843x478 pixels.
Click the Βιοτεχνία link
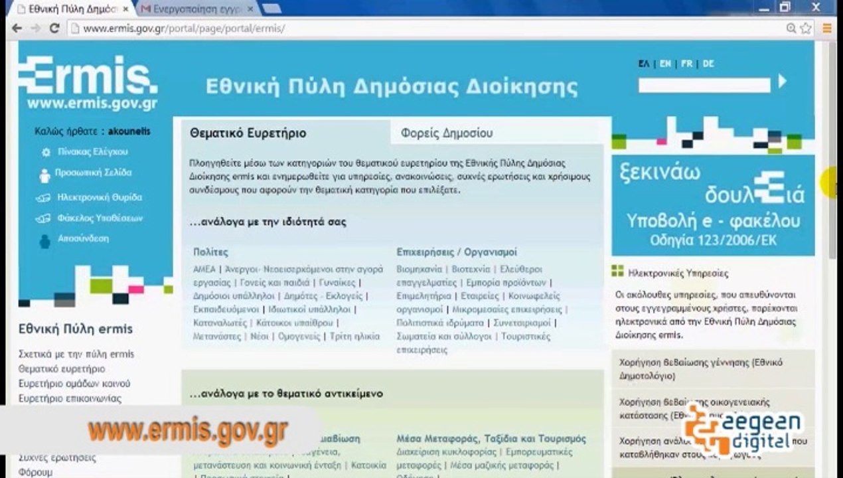click(x=471, y=270)
